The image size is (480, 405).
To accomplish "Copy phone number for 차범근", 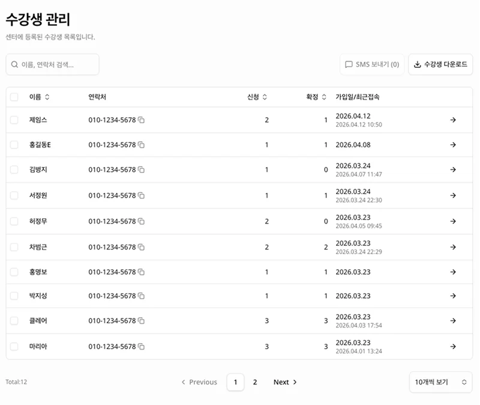I will 141,247.
